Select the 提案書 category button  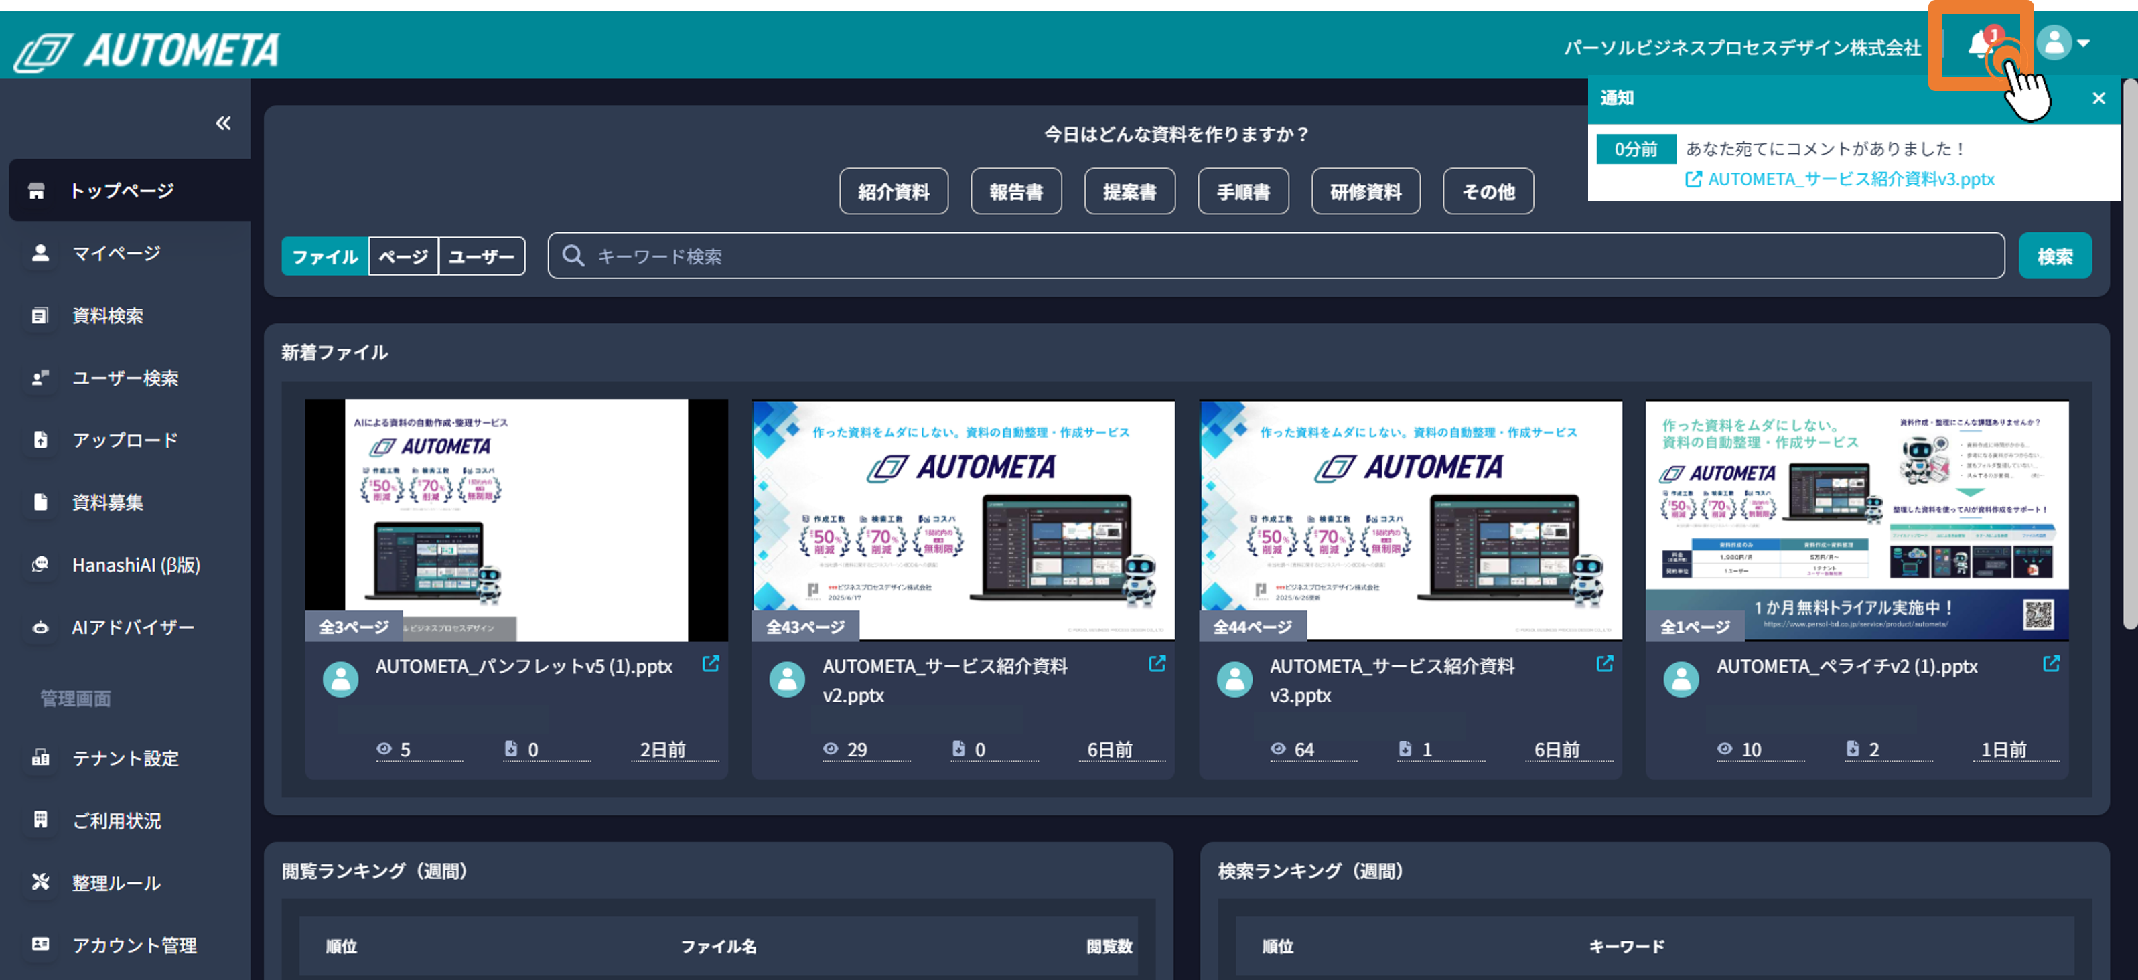(x=1129, y=191)
